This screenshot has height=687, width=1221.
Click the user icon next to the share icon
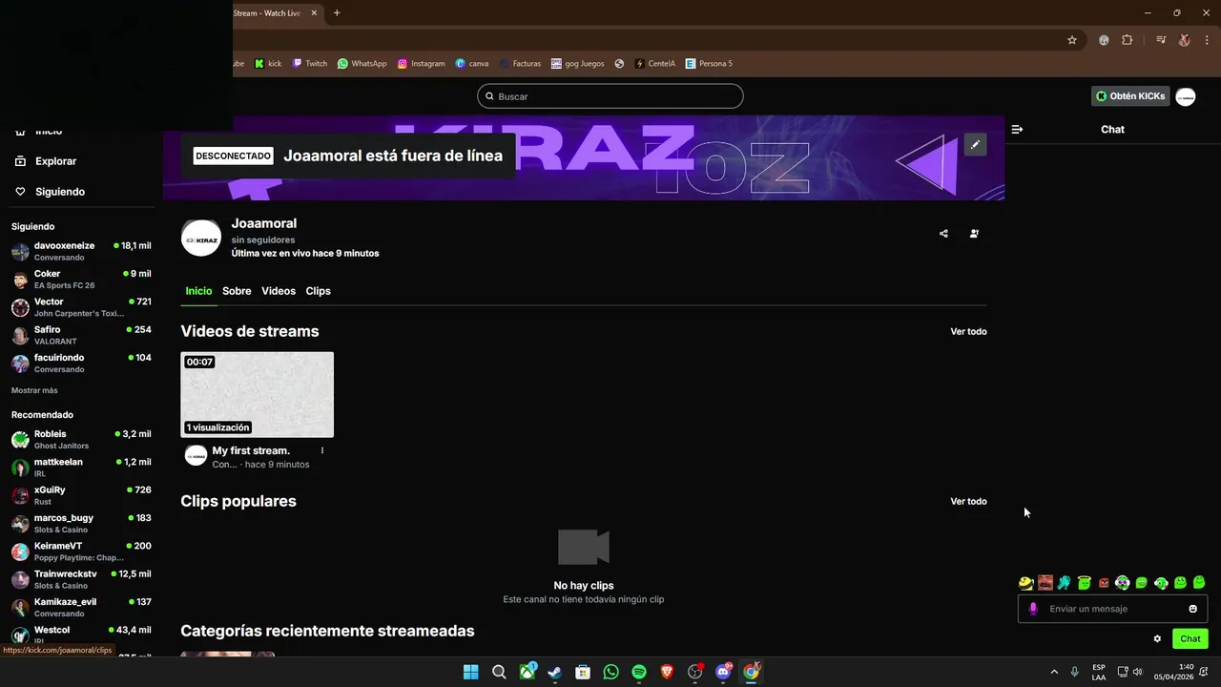(x=974, y=234)
